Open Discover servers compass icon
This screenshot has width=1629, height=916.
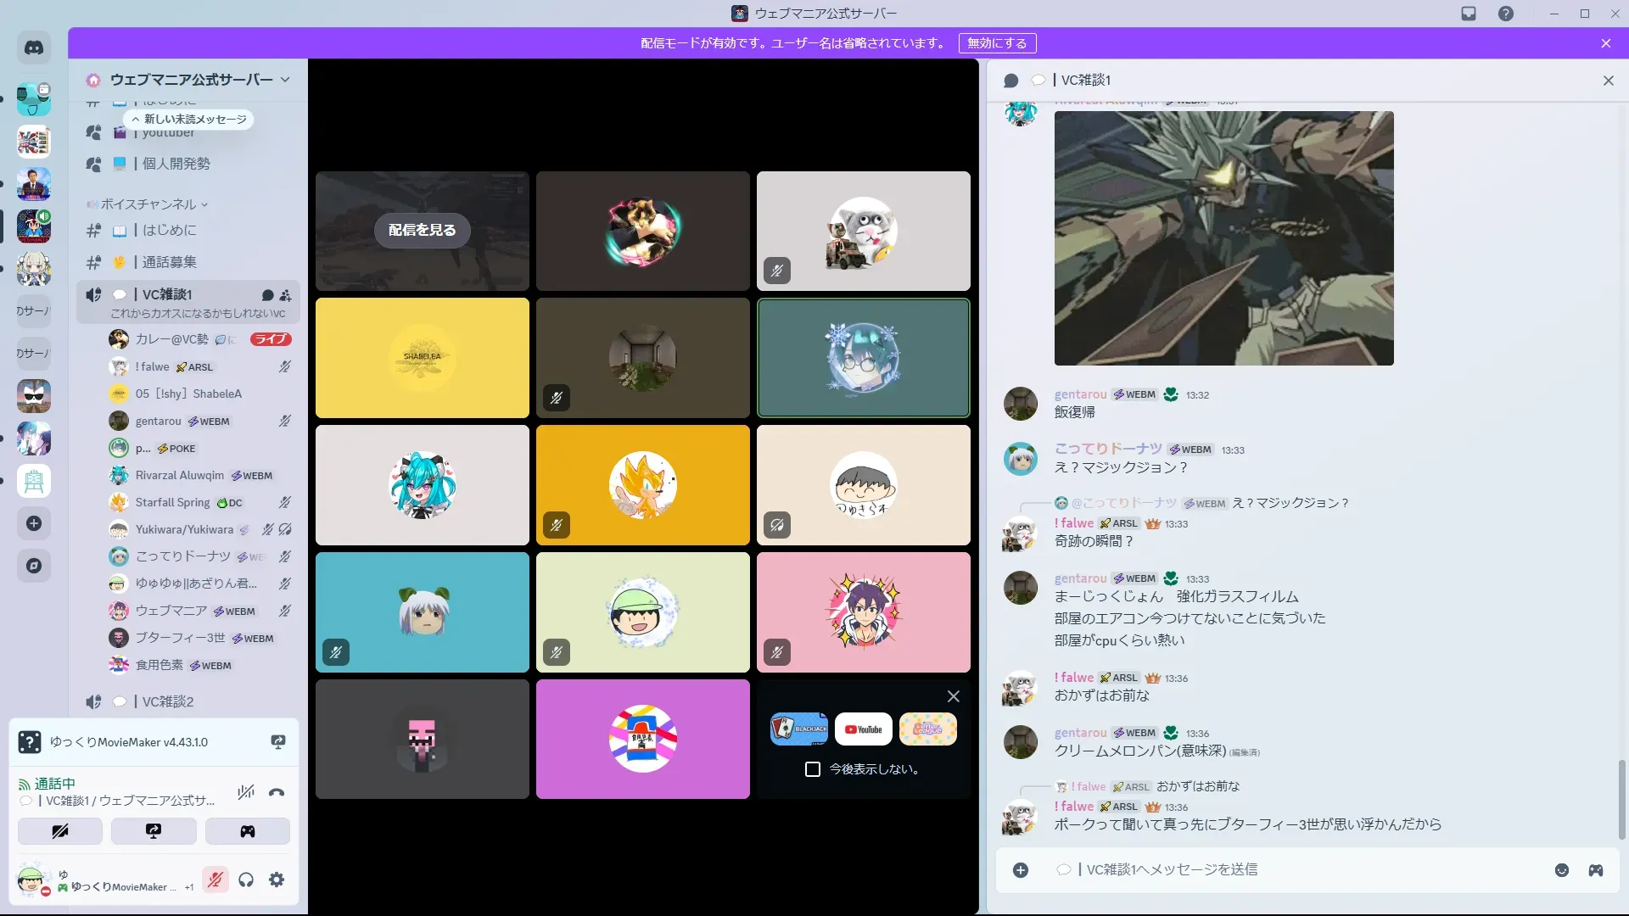[x=34, y=566]
